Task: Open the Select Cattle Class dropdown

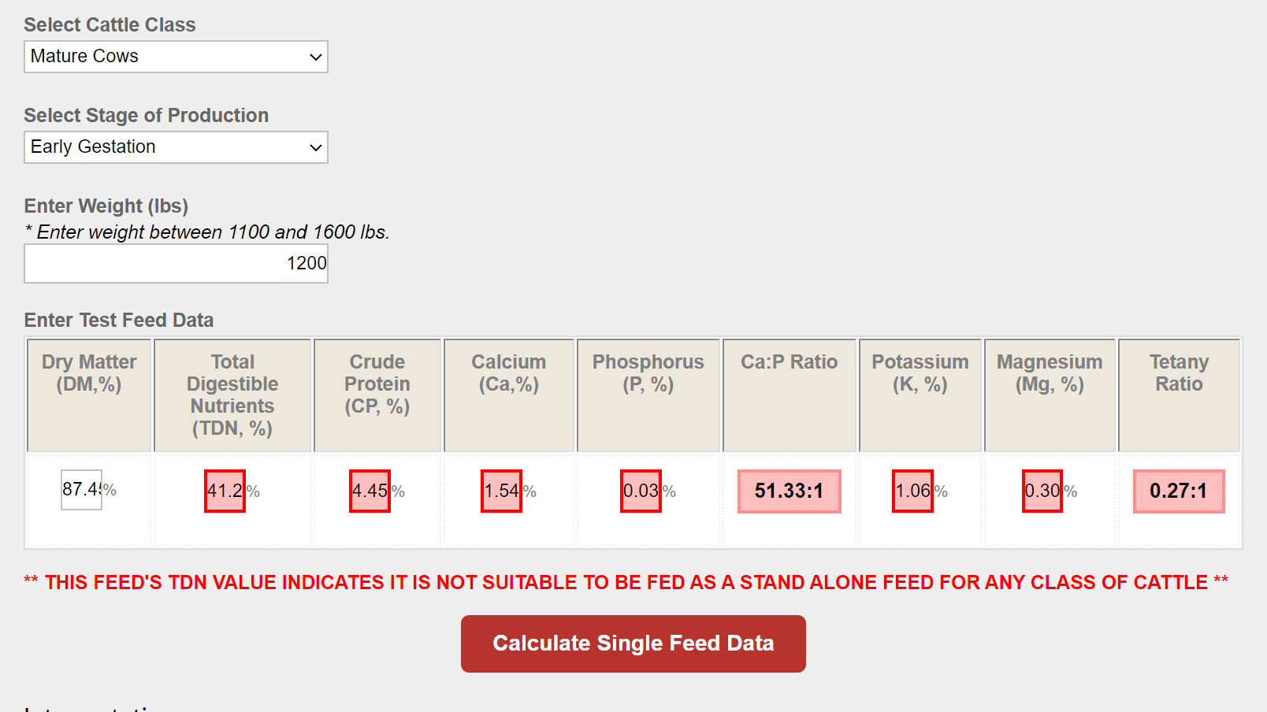Action: (x=176, y=57)
